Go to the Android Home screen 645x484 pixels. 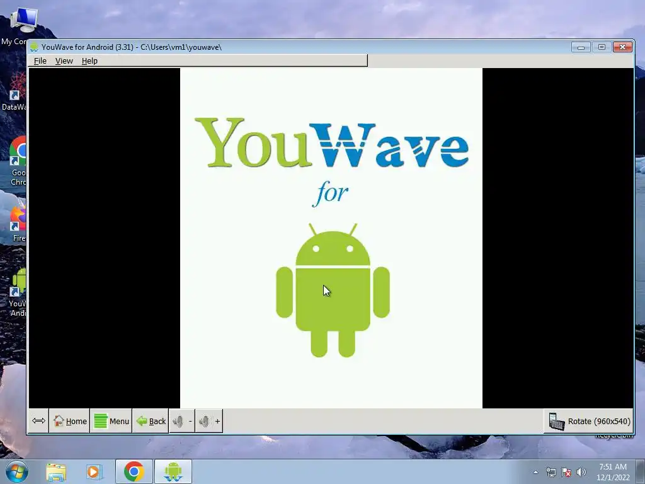[69, 421]
